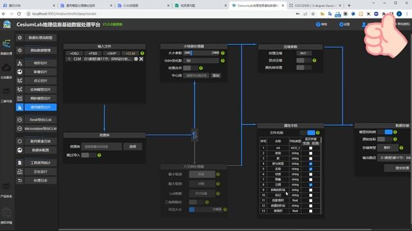Click the circle icon below Microstation export

pyautogui.click(x=20, y=141)
